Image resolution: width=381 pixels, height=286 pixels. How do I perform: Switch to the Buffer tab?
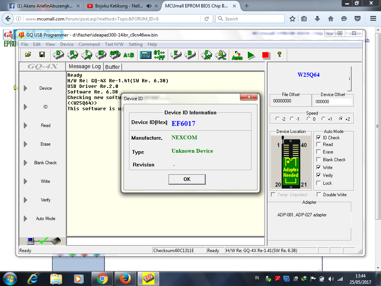coord(112,67)
